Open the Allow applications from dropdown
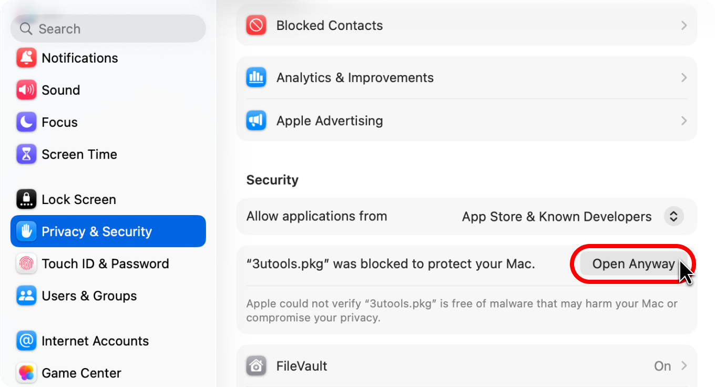The width and height of the screenshot is (715, 387). (x=673, y=216)
